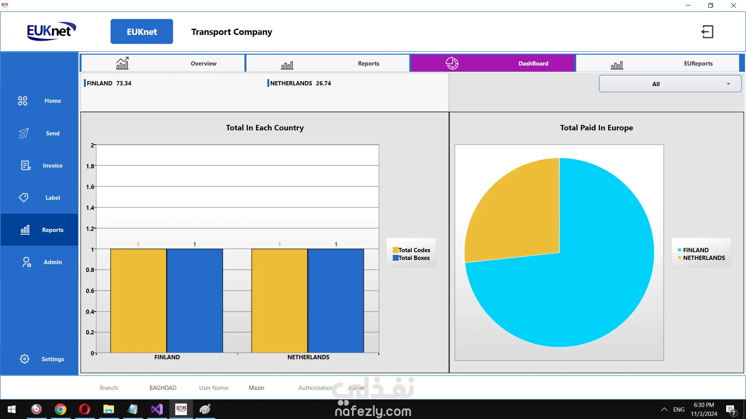Click the Admin user icon
The width and height of the screenshot is (746, 419).
click(26, 262)
